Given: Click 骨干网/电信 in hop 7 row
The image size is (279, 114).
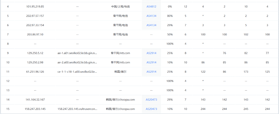Looking at the screenshot, I should click(x=120, y=35).
